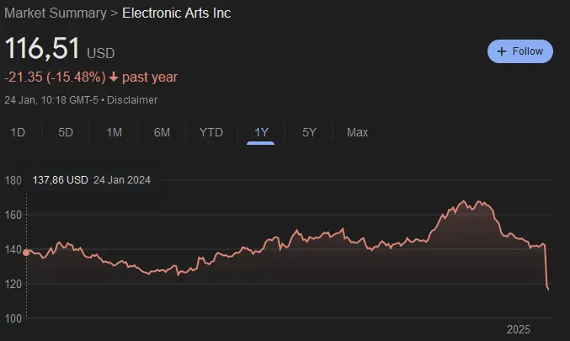The height and width of the screenshot is (341, 570).
Task: Switch to the 5D range tab
Action: click(x=66, y=132)
